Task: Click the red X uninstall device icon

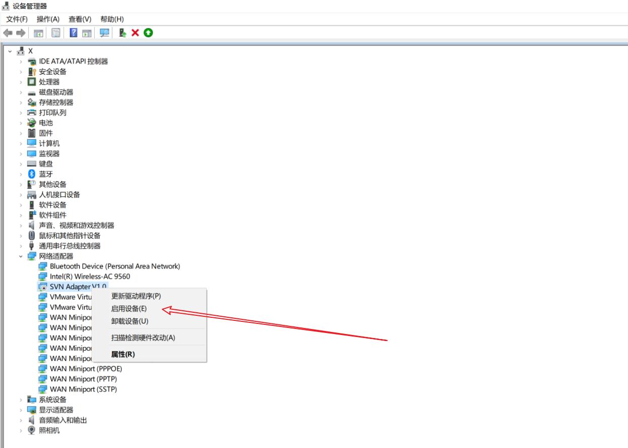Action: (135, 33)
